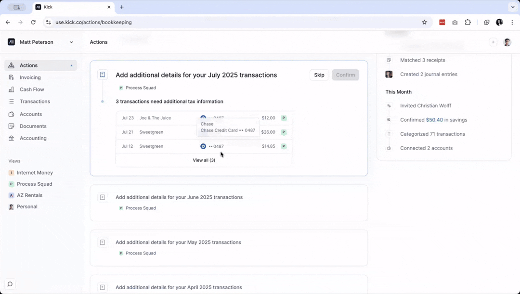Click the Kick logo beside Matt Peterson
Screen dimensions: 520x294
(12, 42)
